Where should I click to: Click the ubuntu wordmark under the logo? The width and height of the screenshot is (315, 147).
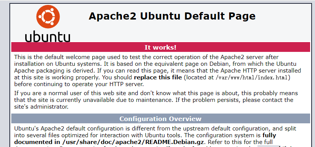coord(48,36)
